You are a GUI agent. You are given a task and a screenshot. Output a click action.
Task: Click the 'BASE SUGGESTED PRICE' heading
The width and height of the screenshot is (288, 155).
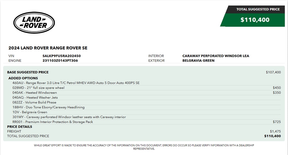click(x=28, y=72)
